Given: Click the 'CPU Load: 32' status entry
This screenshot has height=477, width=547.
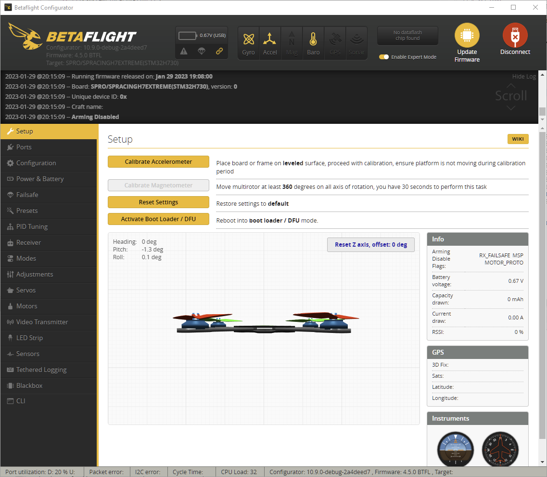Looking at the screenshot, I should [239, 472].
